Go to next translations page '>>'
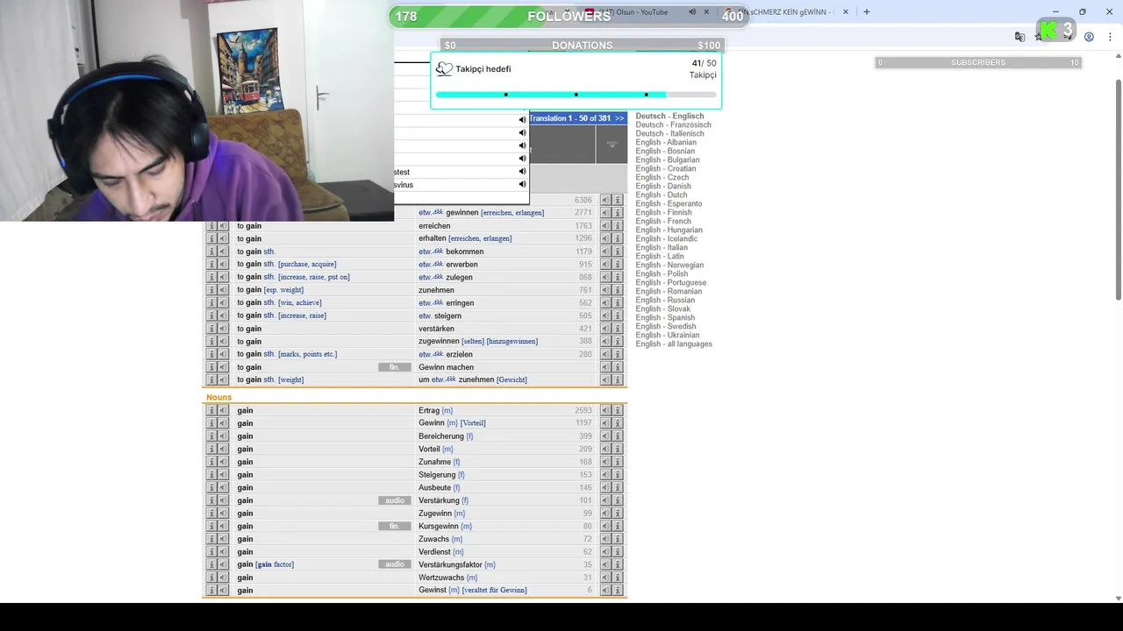Image resolution: width=1123 pixels, height=631 pixels. tap(619, 118)
